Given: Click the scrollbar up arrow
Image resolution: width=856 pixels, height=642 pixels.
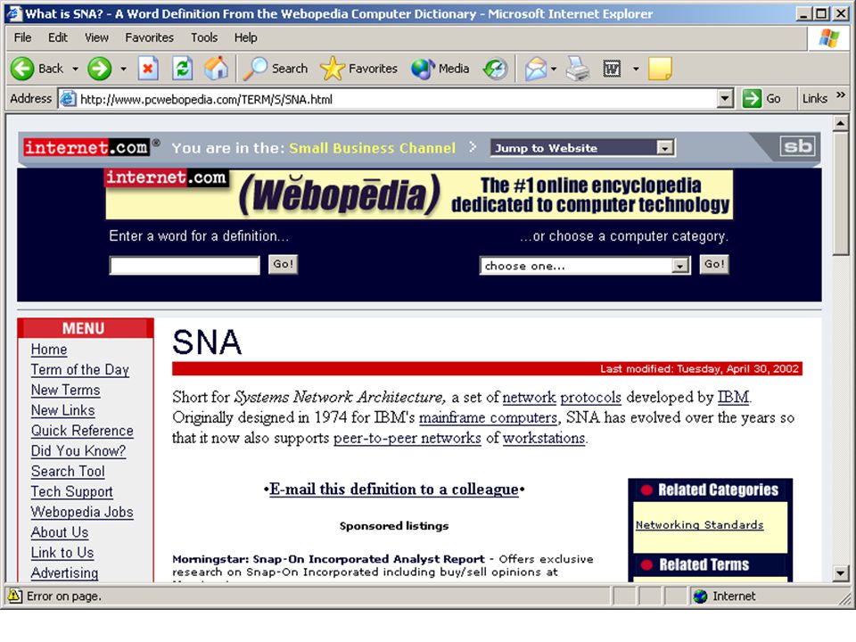Looking at the screenshot, I should tap(840, 123).
